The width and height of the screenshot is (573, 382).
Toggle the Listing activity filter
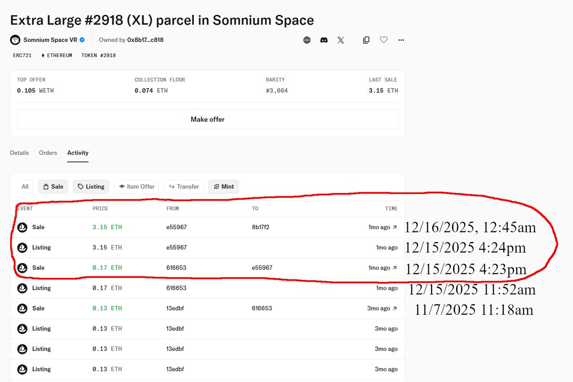91,187
